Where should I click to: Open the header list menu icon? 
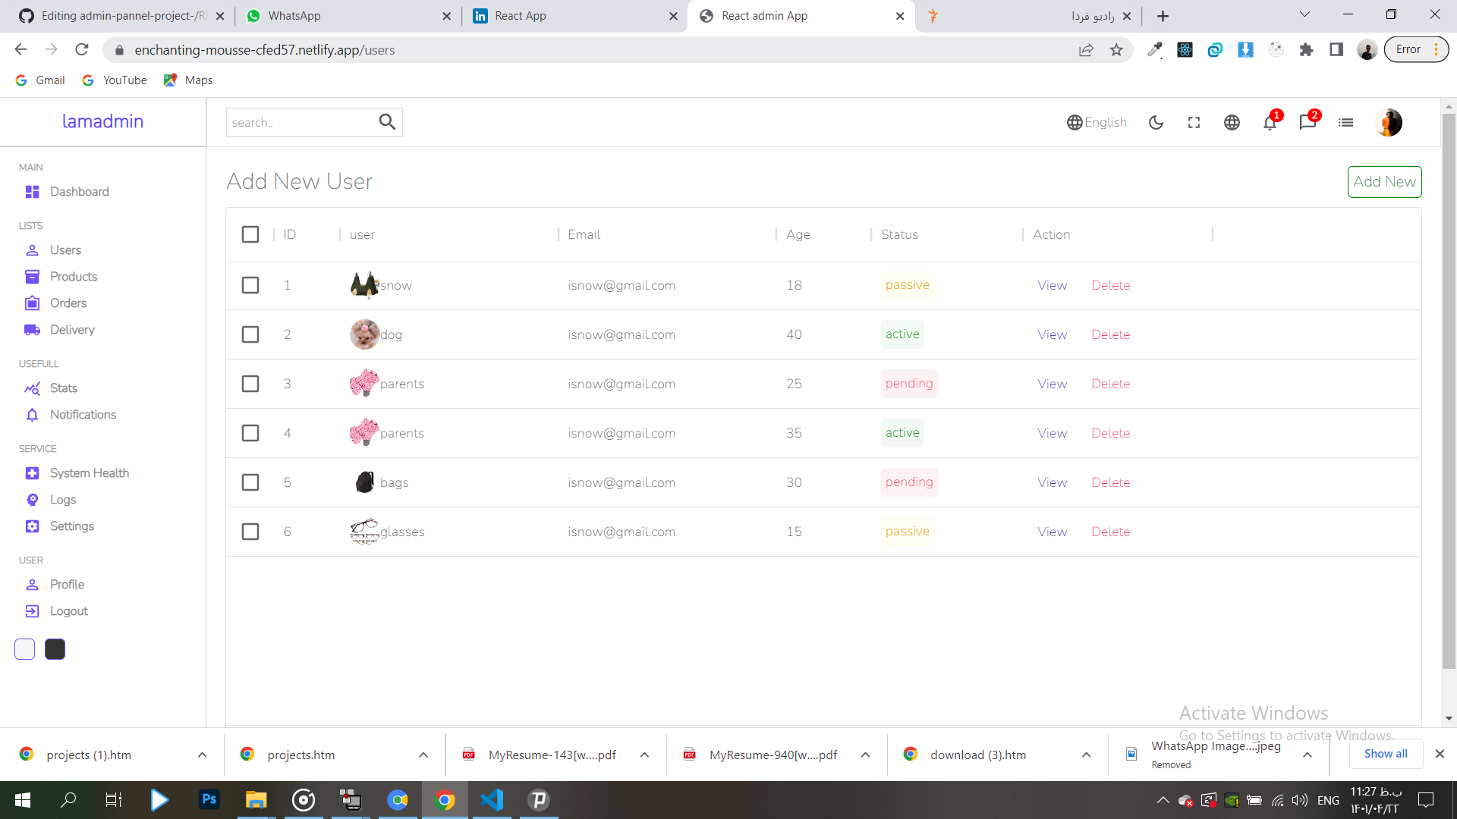pos(1345,122)
